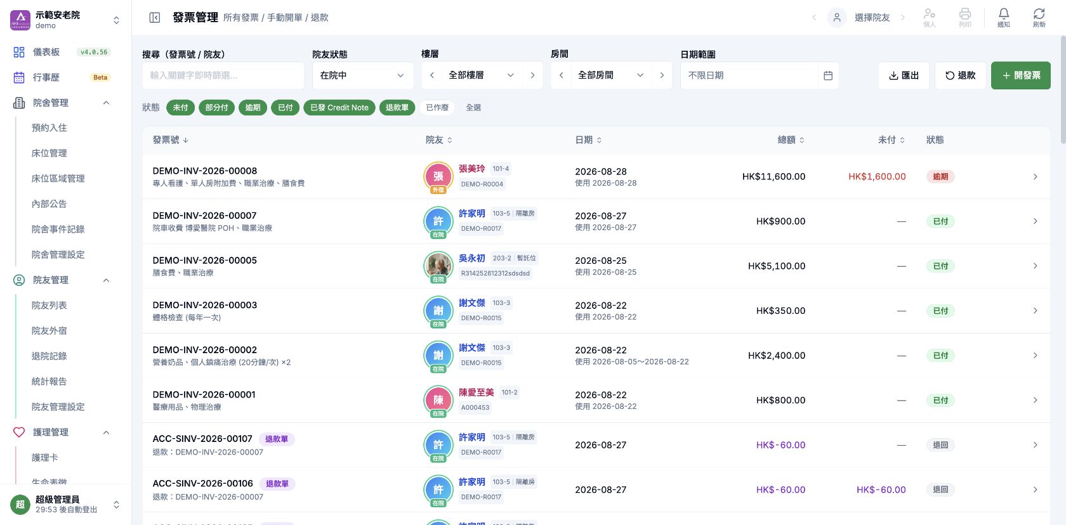
Task: Open invoice DEMO-INV-2026-00002
Action: tap(205, 350)
